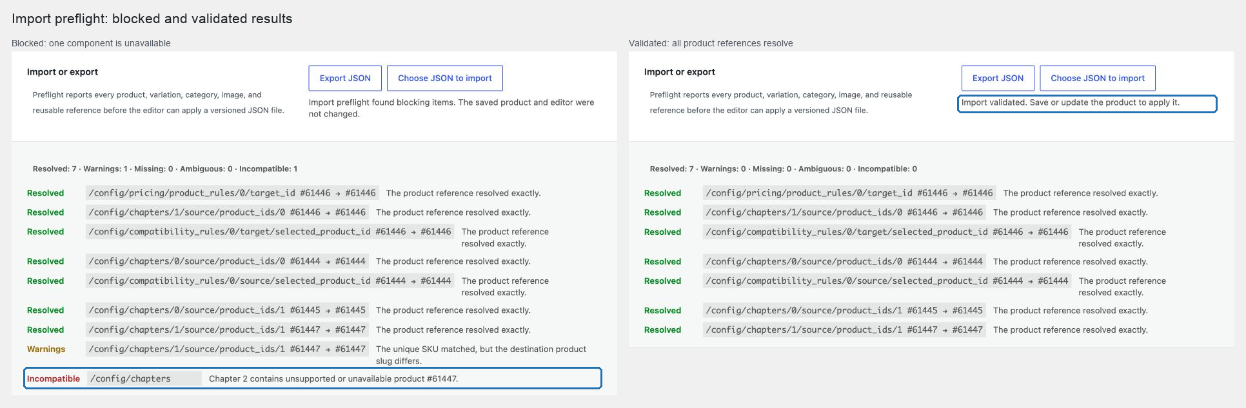The image size is (1246, 408).
Task: Select 'Chapter 2 contains unsupported or unavailable product' text
Action: (333, 378)
